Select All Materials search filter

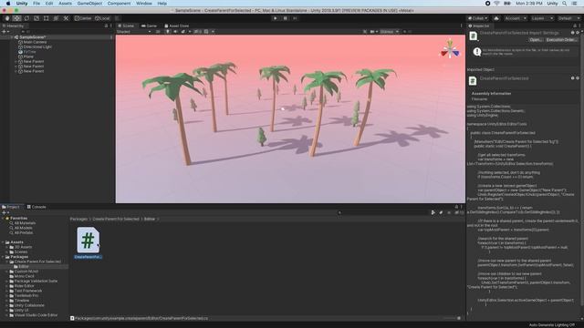click(25, 223)
